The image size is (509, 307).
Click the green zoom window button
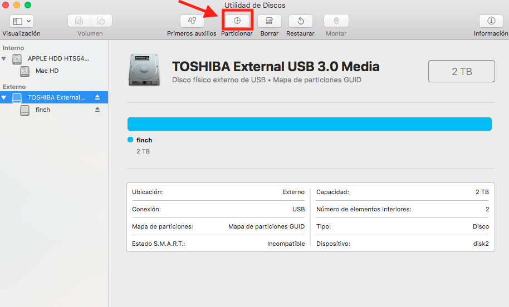pos(28,5)
